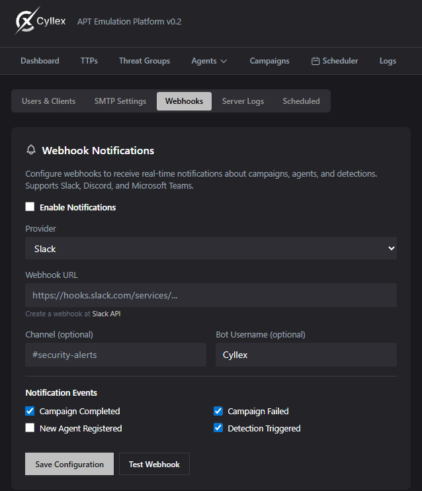Open Logs in top navigation
This screenshot has width=422, height=491.
(x=388, y=61)
